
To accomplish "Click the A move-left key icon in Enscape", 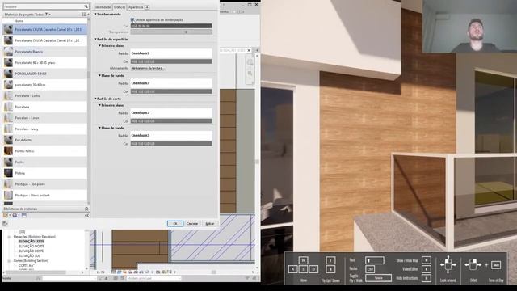I will 292,269.
